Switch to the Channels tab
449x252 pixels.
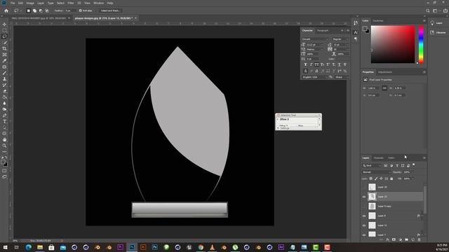pos(379,157)
